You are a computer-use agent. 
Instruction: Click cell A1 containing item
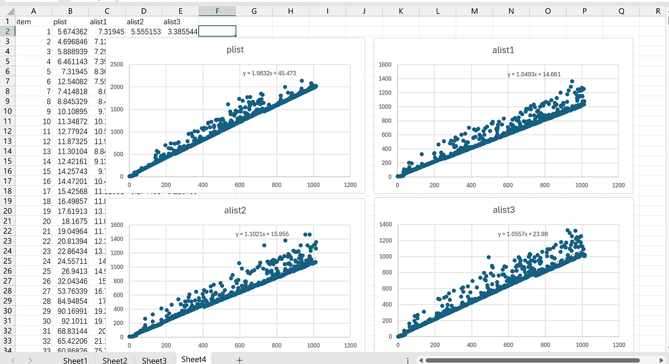point(33,21)
